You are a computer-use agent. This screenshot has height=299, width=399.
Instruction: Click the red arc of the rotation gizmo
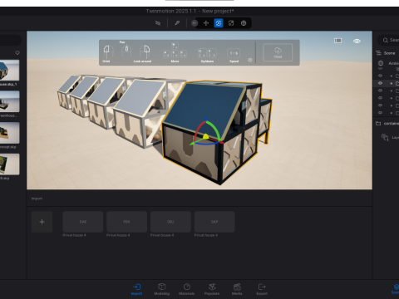coord(197,130)
